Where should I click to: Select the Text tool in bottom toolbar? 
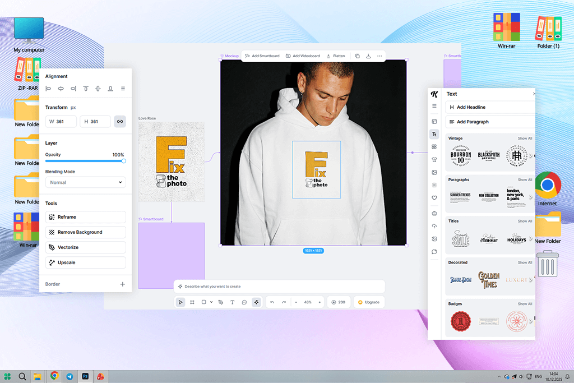tap(232, 302)
